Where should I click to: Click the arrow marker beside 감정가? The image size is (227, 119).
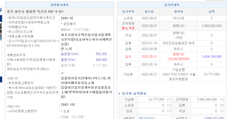[177, 118]
